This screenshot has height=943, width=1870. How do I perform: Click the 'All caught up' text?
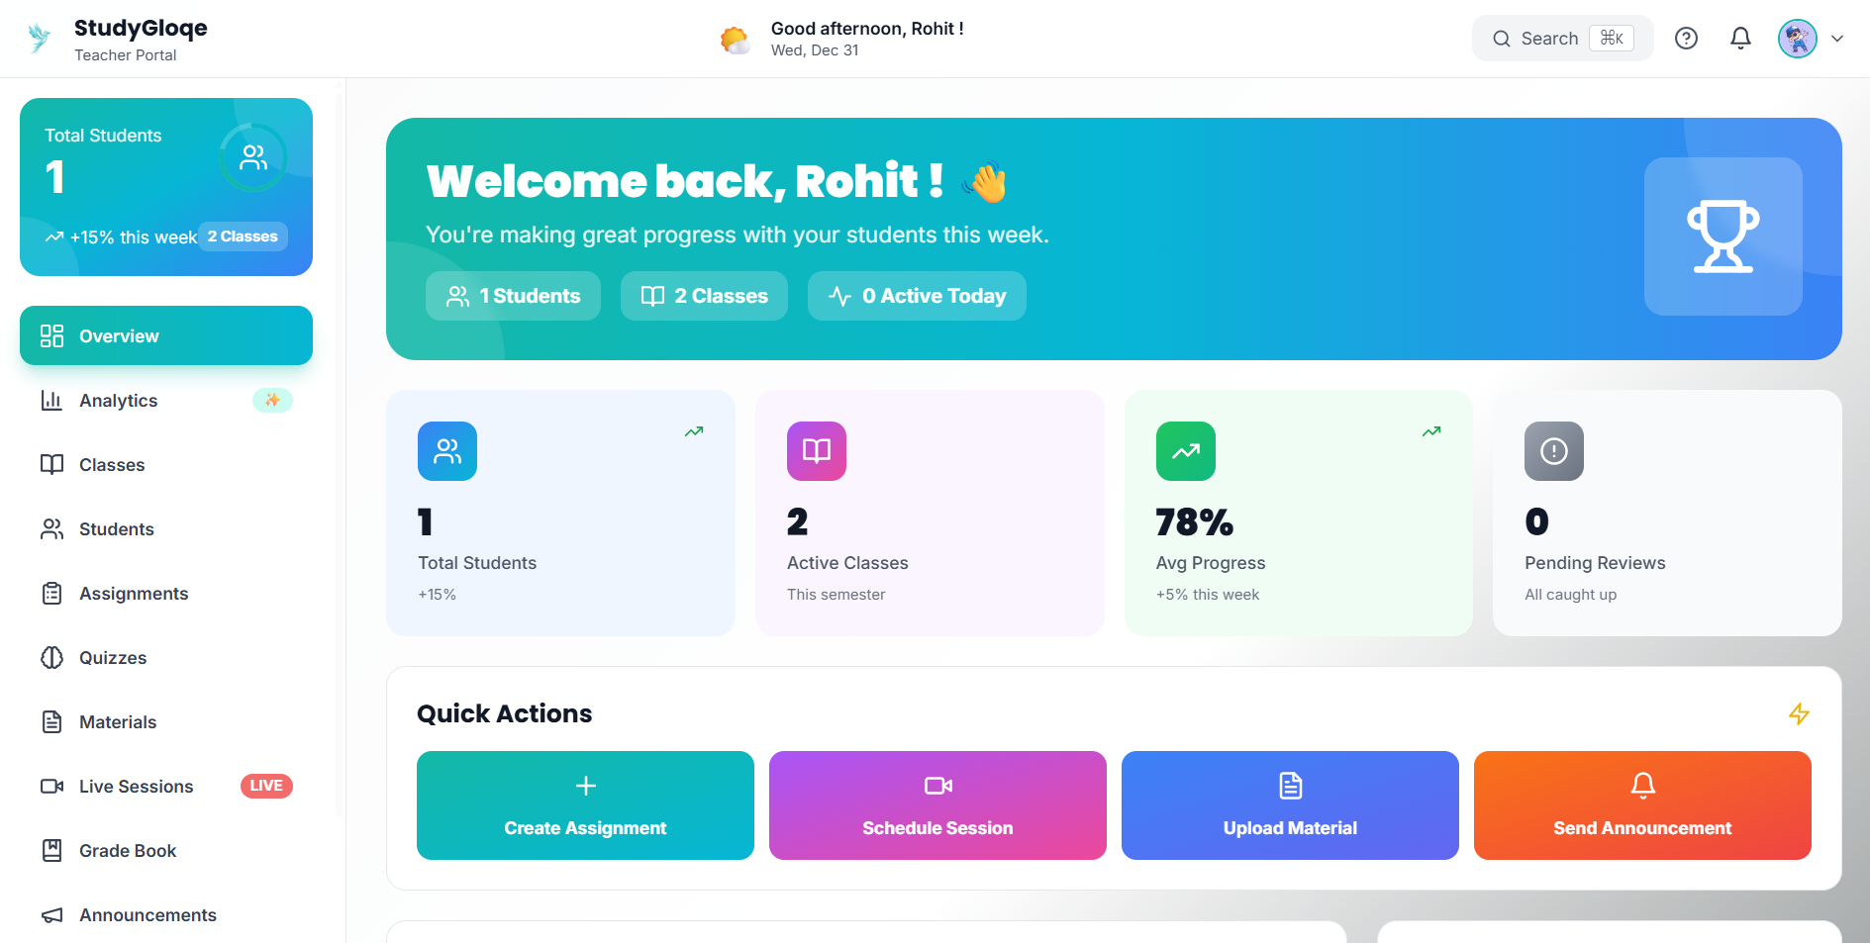coord(1570,595)
